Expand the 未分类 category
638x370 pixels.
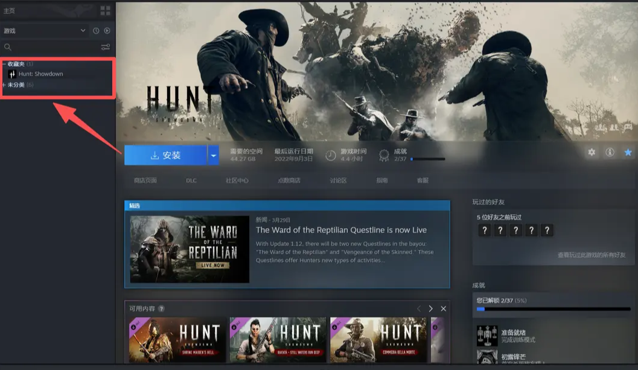pyautogui.click(x=4, y=85)
